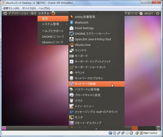The image size is (163, 137).
Task: Click VirtualBox optical disc status icon
Action: 114,133
